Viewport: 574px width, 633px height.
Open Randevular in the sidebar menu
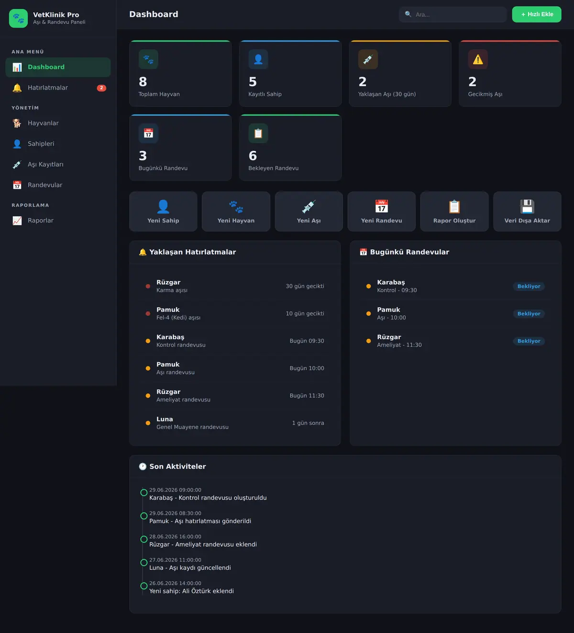[58, 185]
